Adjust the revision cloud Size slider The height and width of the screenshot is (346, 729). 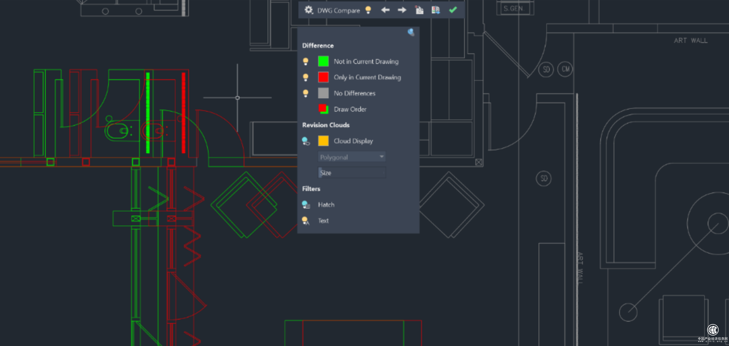(x=352, y=173)
